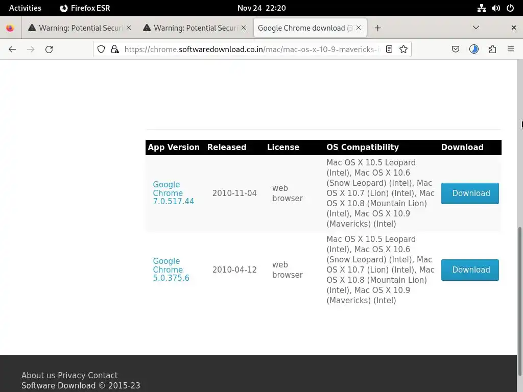Open the Privacy footer link
This screenshot has height=392, width=523.
70,375
